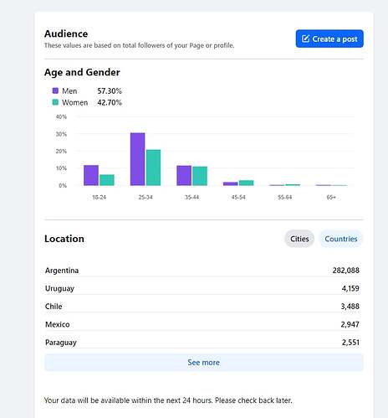The image size is (388, 418).
Task: Click the 4,159 follower count
Action: tap(350, 288)
